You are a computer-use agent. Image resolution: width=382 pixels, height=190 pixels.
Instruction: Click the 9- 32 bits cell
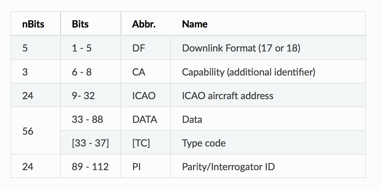(83, 96)
